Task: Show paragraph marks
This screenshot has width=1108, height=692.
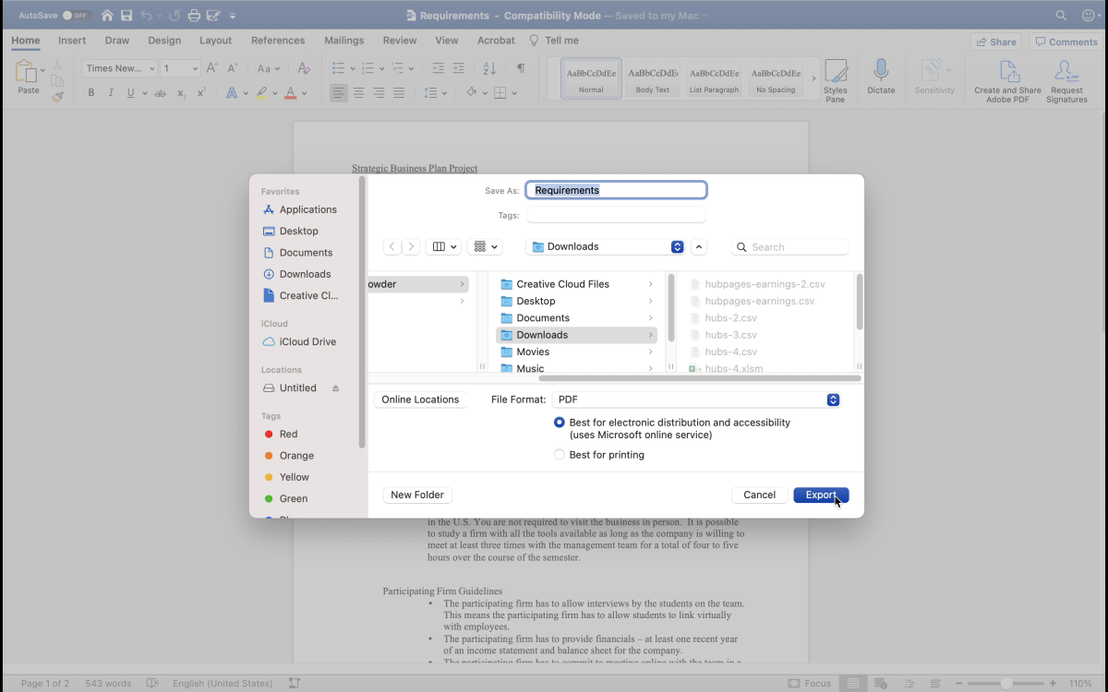Action: coord(521,67)
